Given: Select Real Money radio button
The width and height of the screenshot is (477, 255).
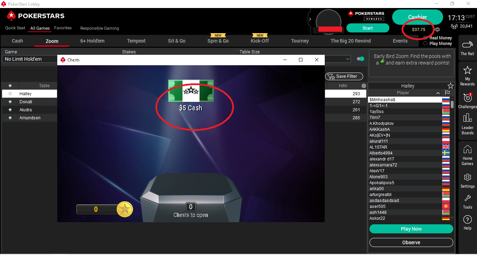Looking at the screenshot, I should tap(425, 38).
